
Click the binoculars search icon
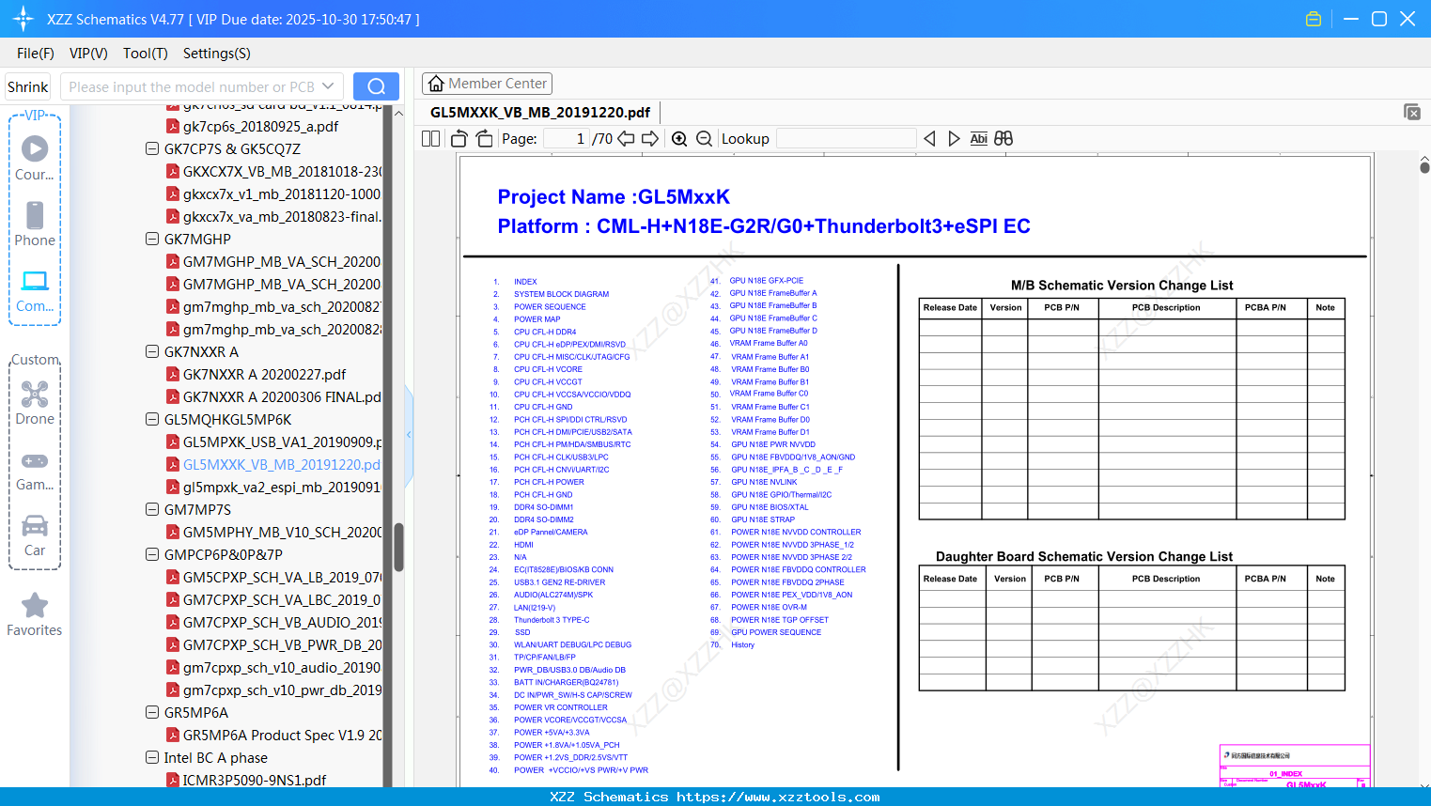[1003, 139]
